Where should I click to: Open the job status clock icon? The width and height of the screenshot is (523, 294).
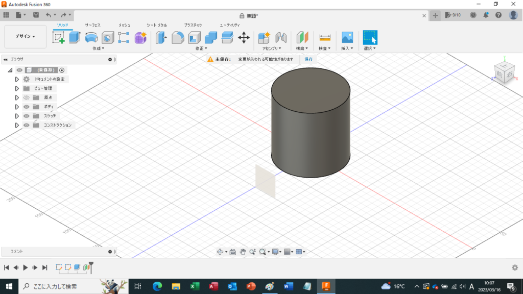[473, 15]
